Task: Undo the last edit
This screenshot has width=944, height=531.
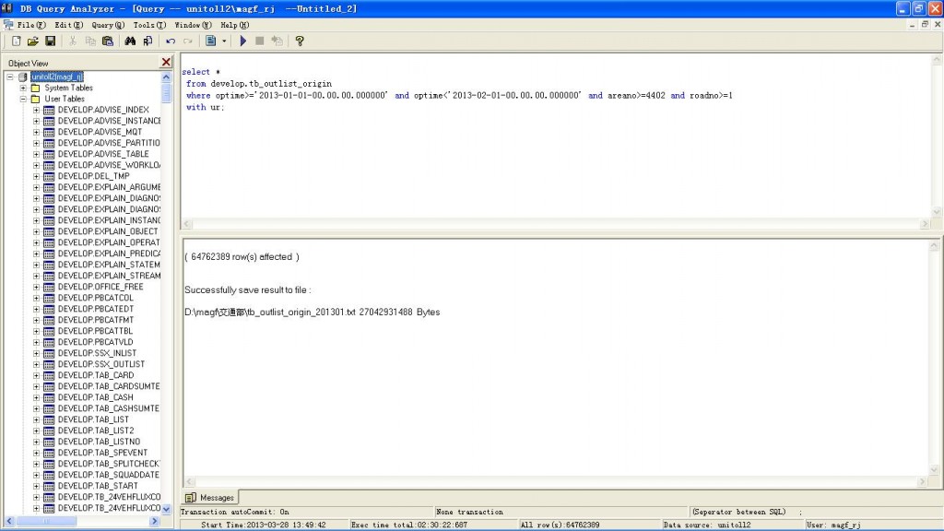Action: [x=171, y=41]
